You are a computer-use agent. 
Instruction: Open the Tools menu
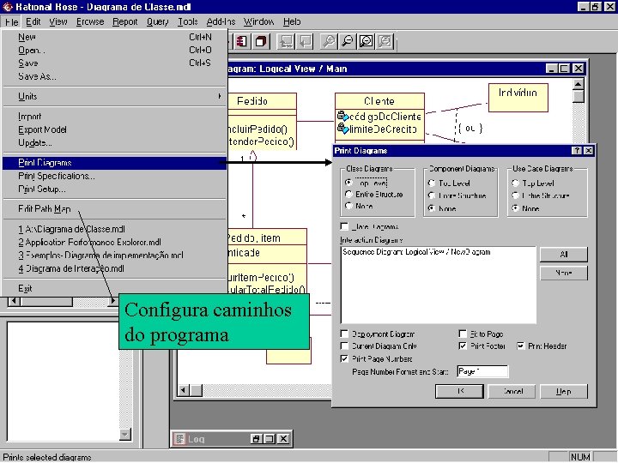click(x=188, y=21)
